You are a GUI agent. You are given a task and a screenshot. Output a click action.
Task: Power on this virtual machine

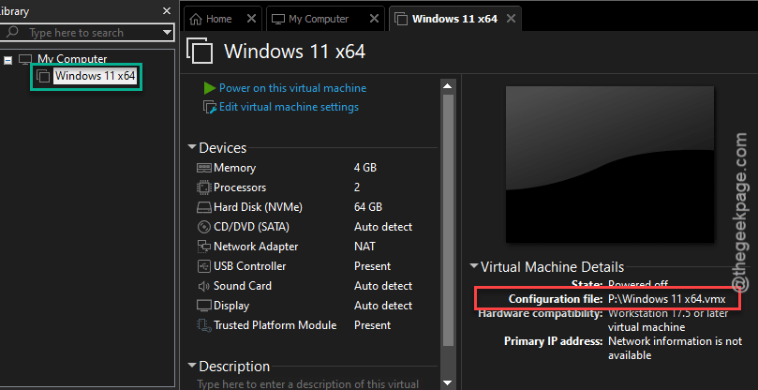click(292, 88)
